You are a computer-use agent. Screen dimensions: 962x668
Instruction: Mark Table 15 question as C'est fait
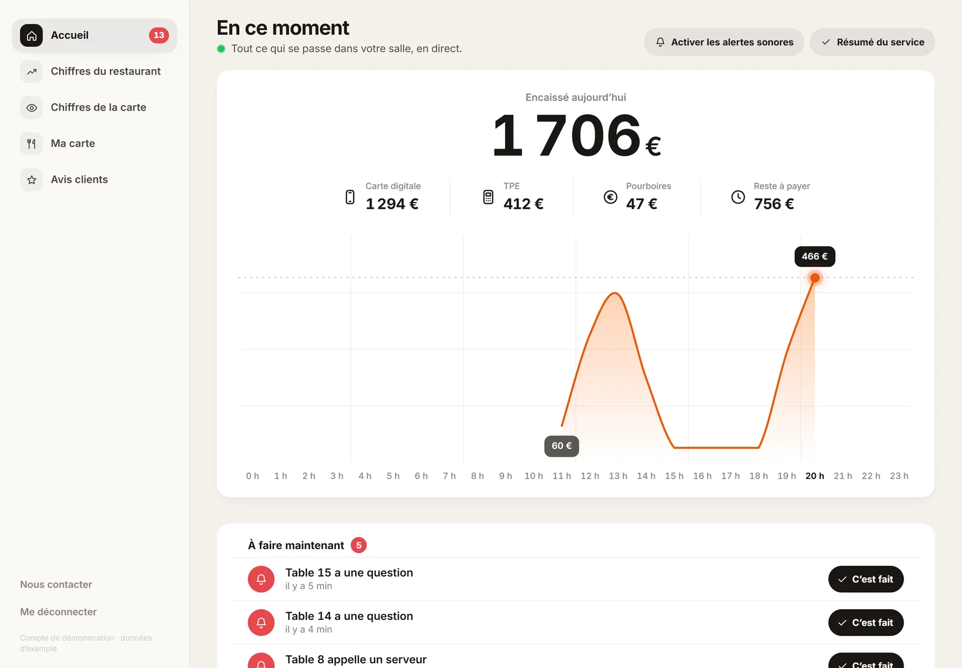click(866, 579)
